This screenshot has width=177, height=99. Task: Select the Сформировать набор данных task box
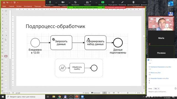pyautogui.click(x=95, y=43)
